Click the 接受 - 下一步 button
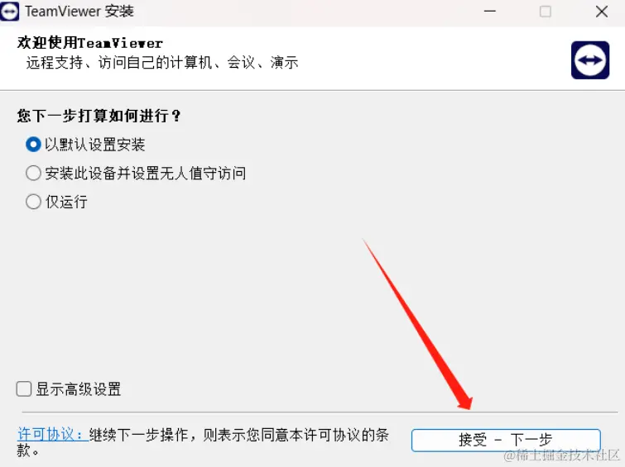The height and width of the screenshot is (467, 625). (506, 441)
